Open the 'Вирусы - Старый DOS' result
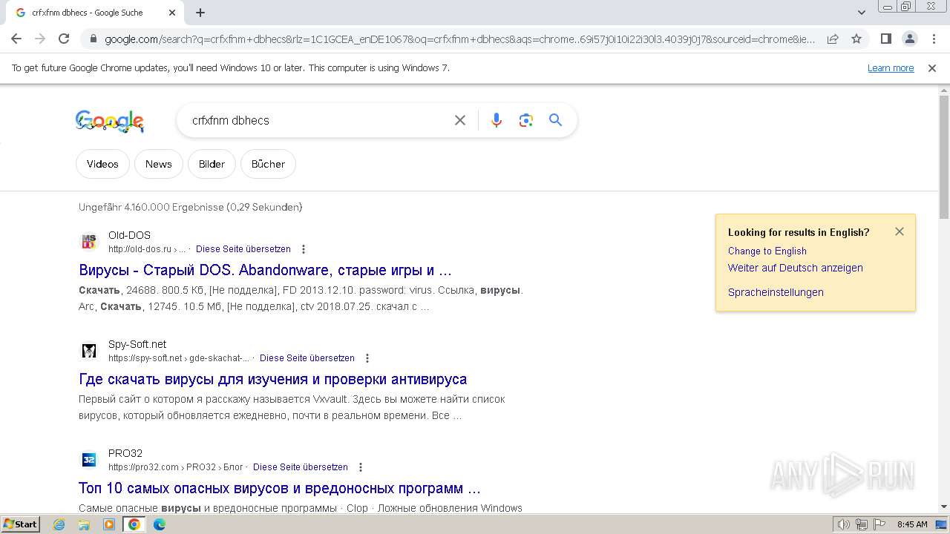 point(265,270)
